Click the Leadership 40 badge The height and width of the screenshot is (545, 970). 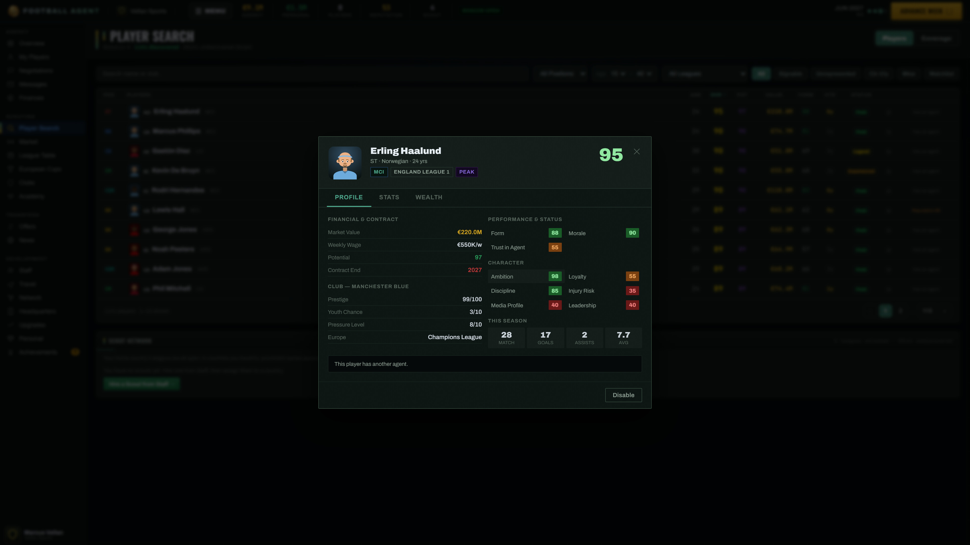[632, 305]
